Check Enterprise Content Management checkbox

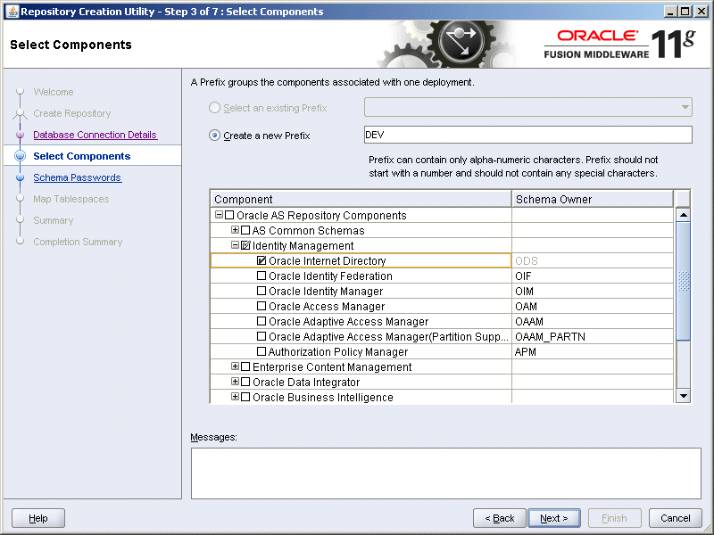tap(245, 366)
